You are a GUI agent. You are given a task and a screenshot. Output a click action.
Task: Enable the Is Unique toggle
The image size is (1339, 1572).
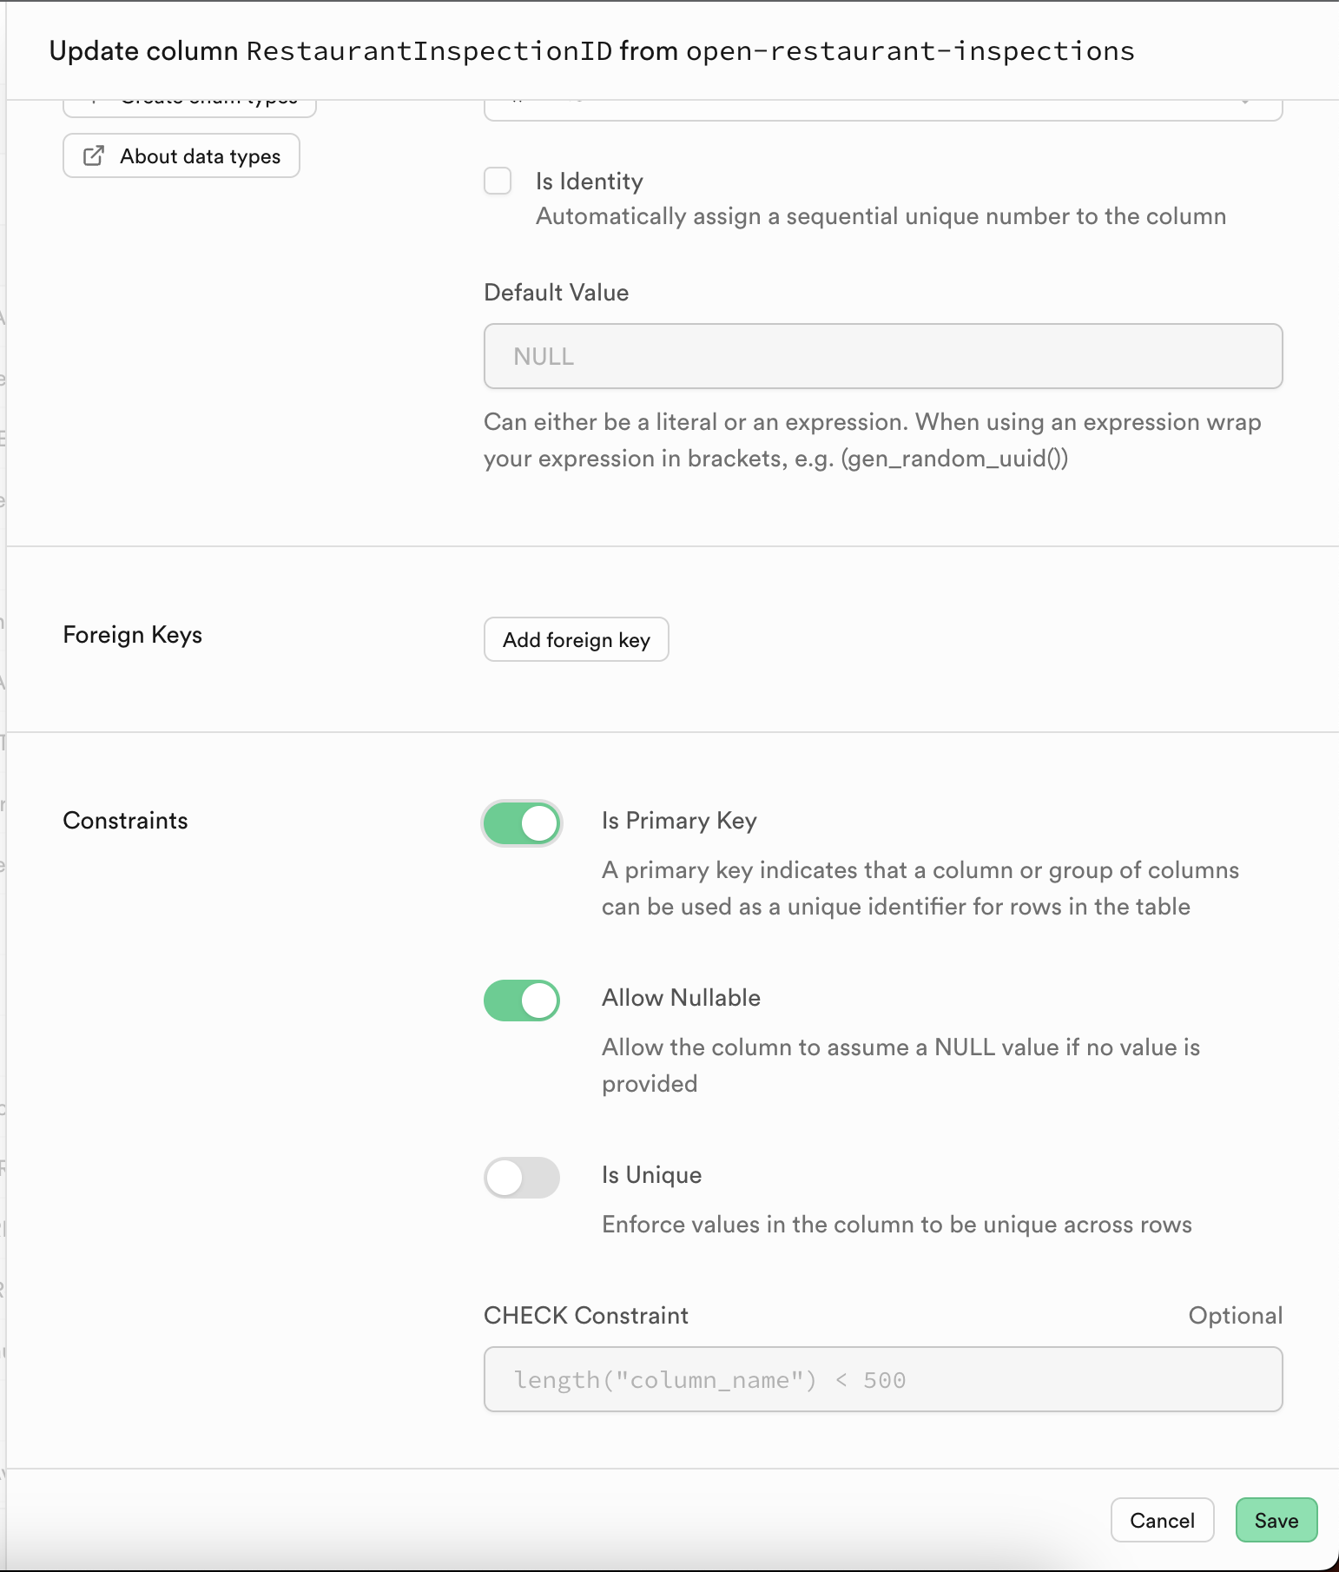(x=522, y=1178)
